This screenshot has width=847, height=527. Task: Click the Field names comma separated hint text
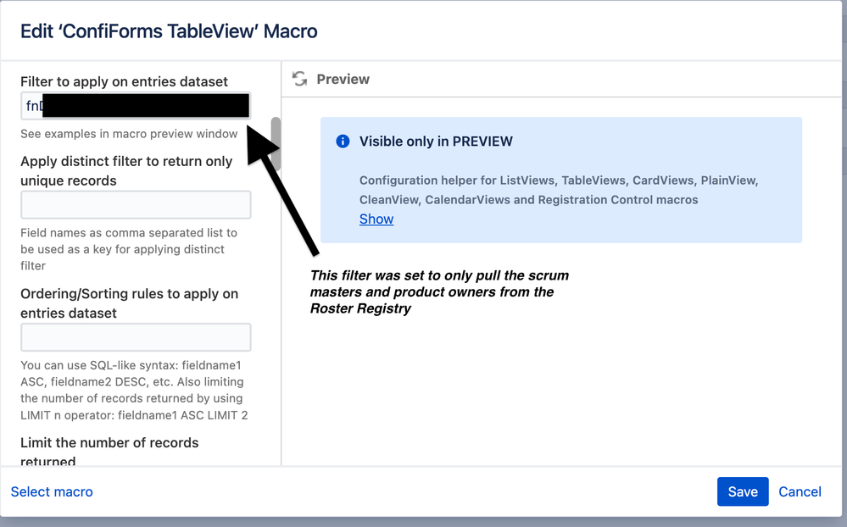click(131, 249)
